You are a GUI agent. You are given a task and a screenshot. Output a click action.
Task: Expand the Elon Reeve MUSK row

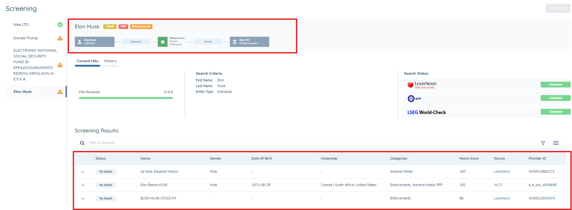(83, 185)
